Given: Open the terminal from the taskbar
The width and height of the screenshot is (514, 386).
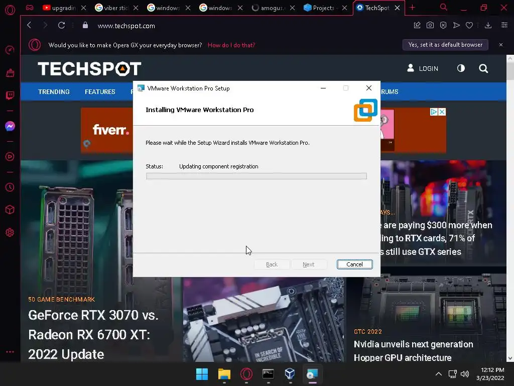Looking at the screenshot, I should tap(268, 374).
